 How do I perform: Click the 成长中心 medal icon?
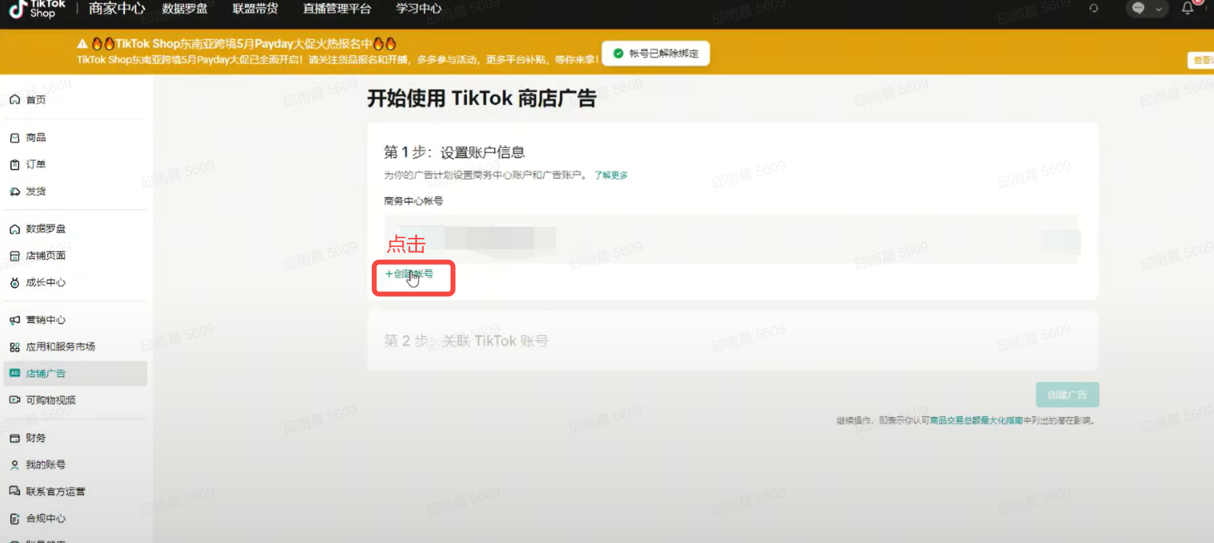coord(15,283)
